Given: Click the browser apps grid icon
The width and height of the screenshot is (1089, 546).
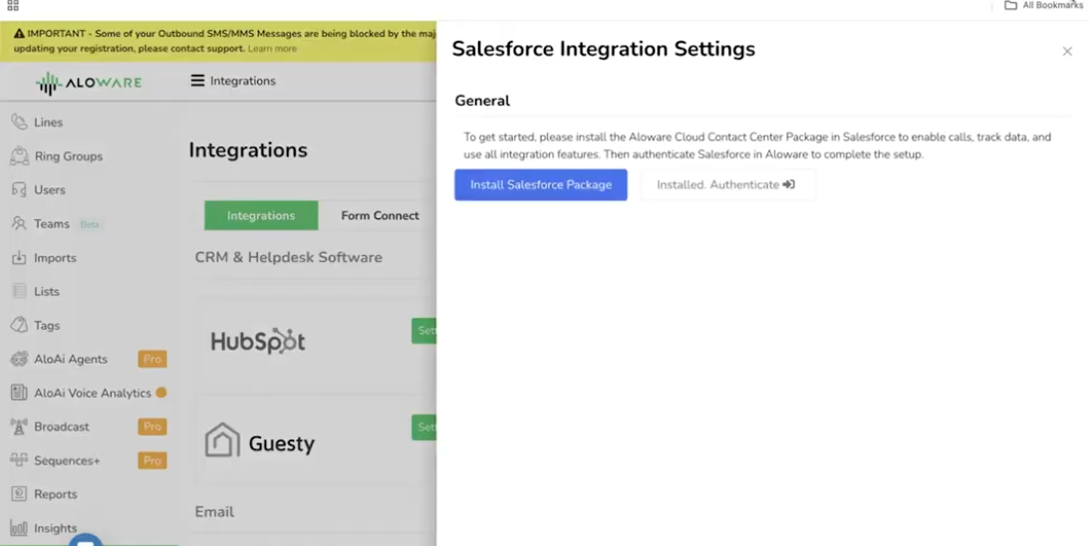Looking at the screenshot, I should coord(13,6).
